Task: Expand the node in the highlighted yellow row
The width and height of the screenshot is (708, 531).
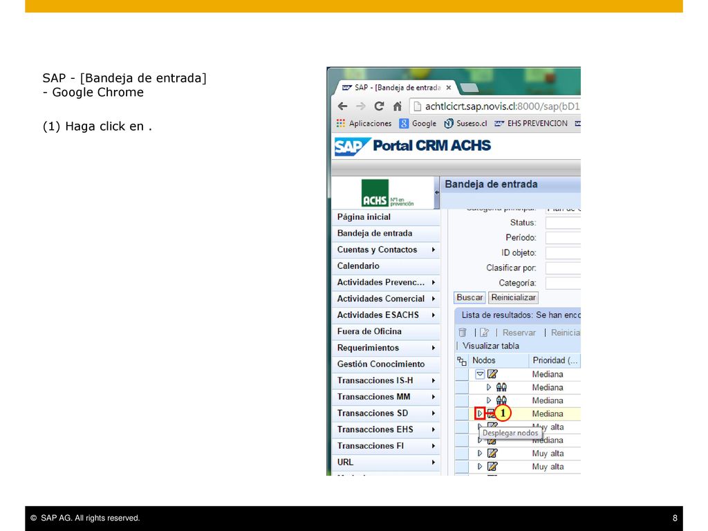Action: pyautogui.click(x=480, y=413)
